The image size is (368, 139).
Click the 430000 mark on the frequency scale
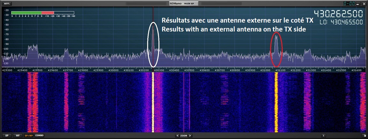point(113,70)
